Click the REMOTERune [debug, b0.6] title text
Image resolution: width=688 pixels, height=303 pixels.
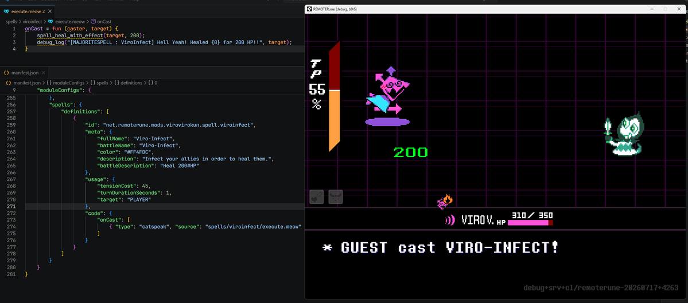(335, 9)
